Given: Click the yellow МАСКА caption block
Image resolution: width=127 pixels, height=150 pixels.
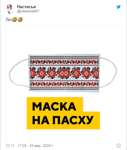Looking at the screenshot, I should 55,104.
